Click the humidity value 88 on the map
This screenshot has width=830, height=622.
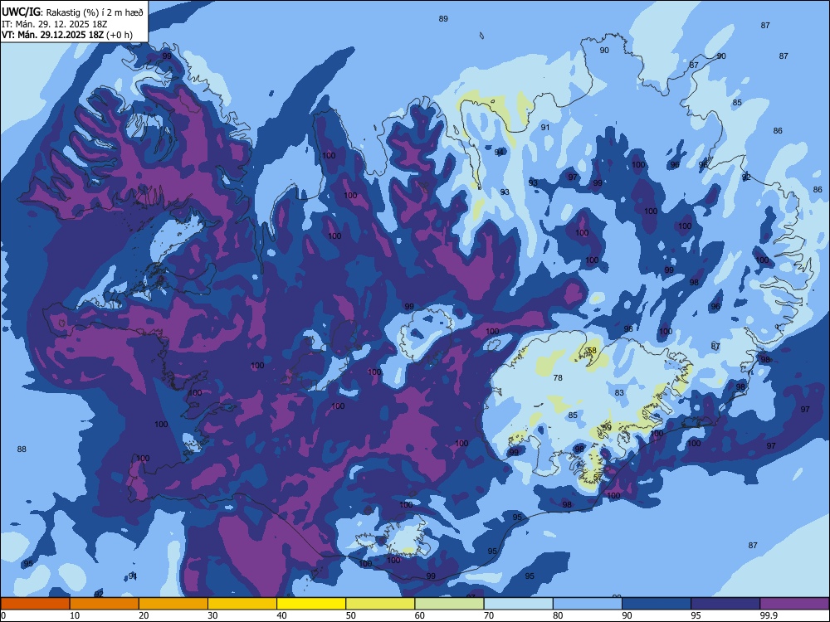click(x=22, y=449)
